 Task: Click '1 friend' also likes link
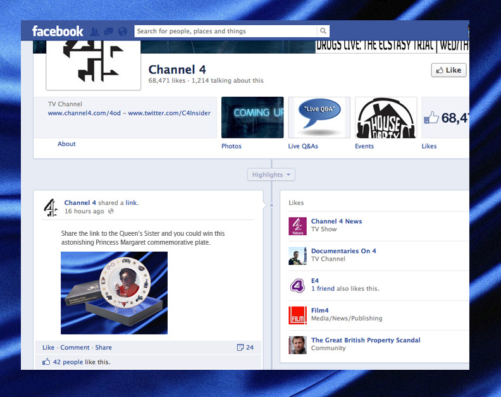pos(323,288)
